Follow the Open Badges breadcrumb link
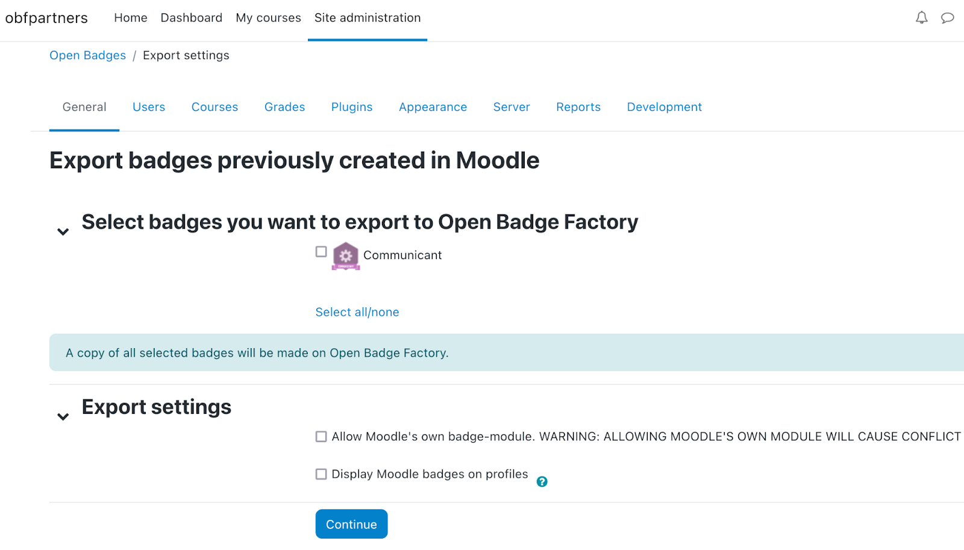Screen dimensions: 964x550 (87, 55)
